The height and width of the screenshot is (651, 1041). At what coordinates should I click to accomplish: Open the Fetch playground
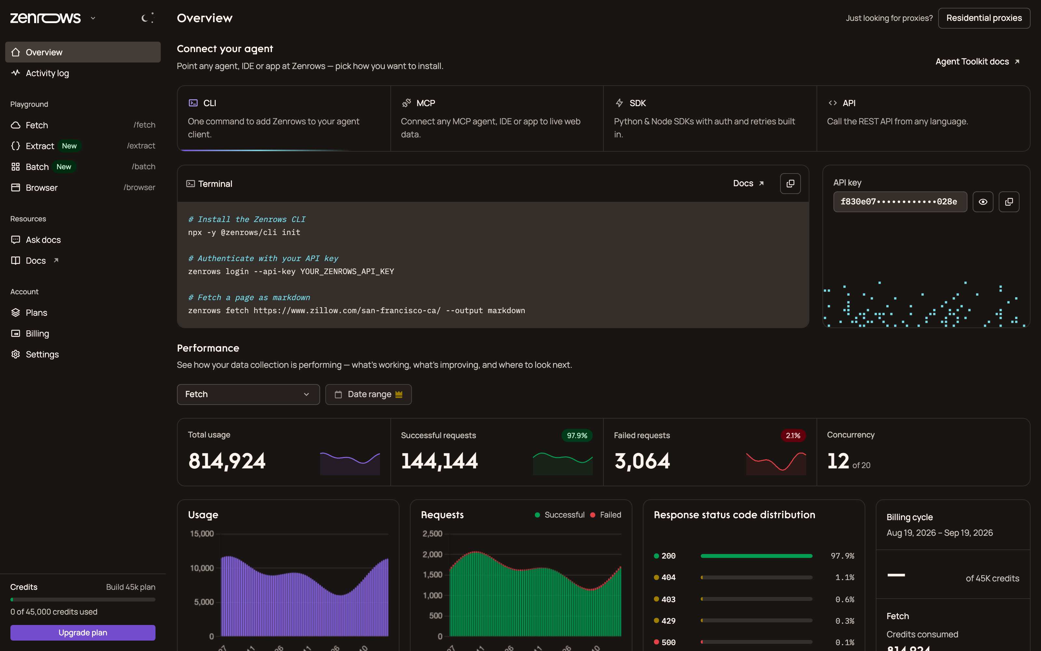pos(83,125)
